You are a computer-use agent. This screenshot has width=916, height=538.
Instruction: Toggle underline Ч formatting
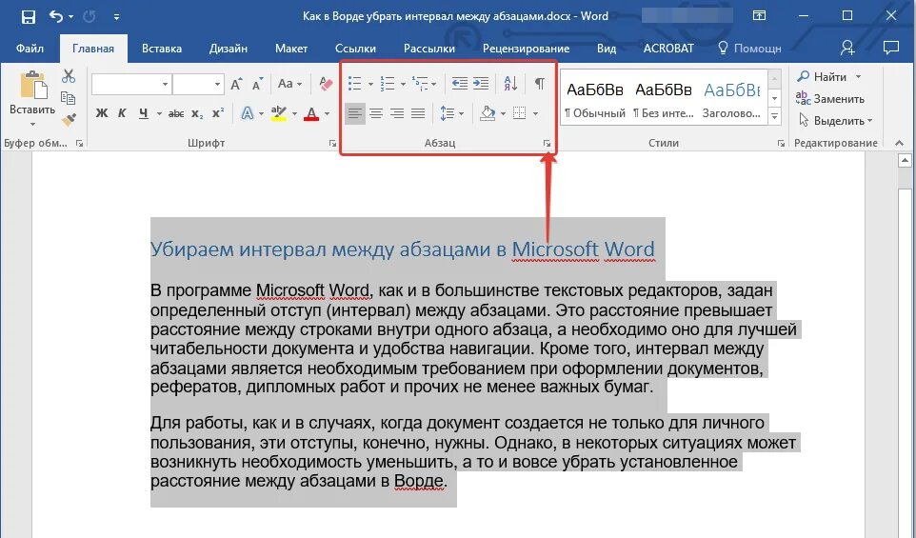point(143,113)
